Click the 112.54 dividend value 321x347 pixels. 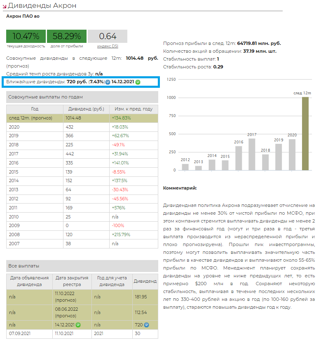click(x=141, y=312)
